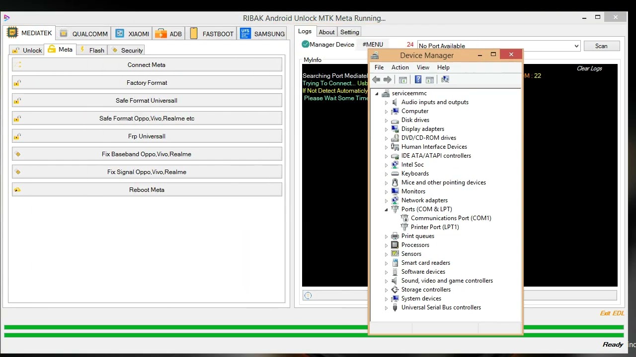Open the No Port Available dropdown
The width and height of the screenshot is (636, 357).
point(499,46)
